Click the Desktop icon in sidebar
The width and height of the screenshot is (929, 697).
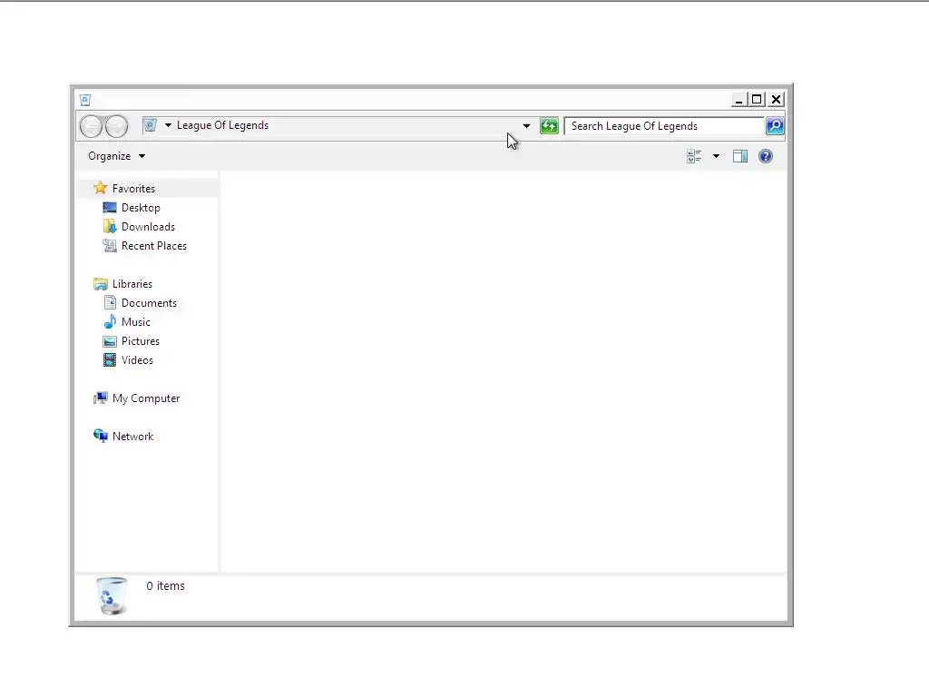[x=110, y=208]
